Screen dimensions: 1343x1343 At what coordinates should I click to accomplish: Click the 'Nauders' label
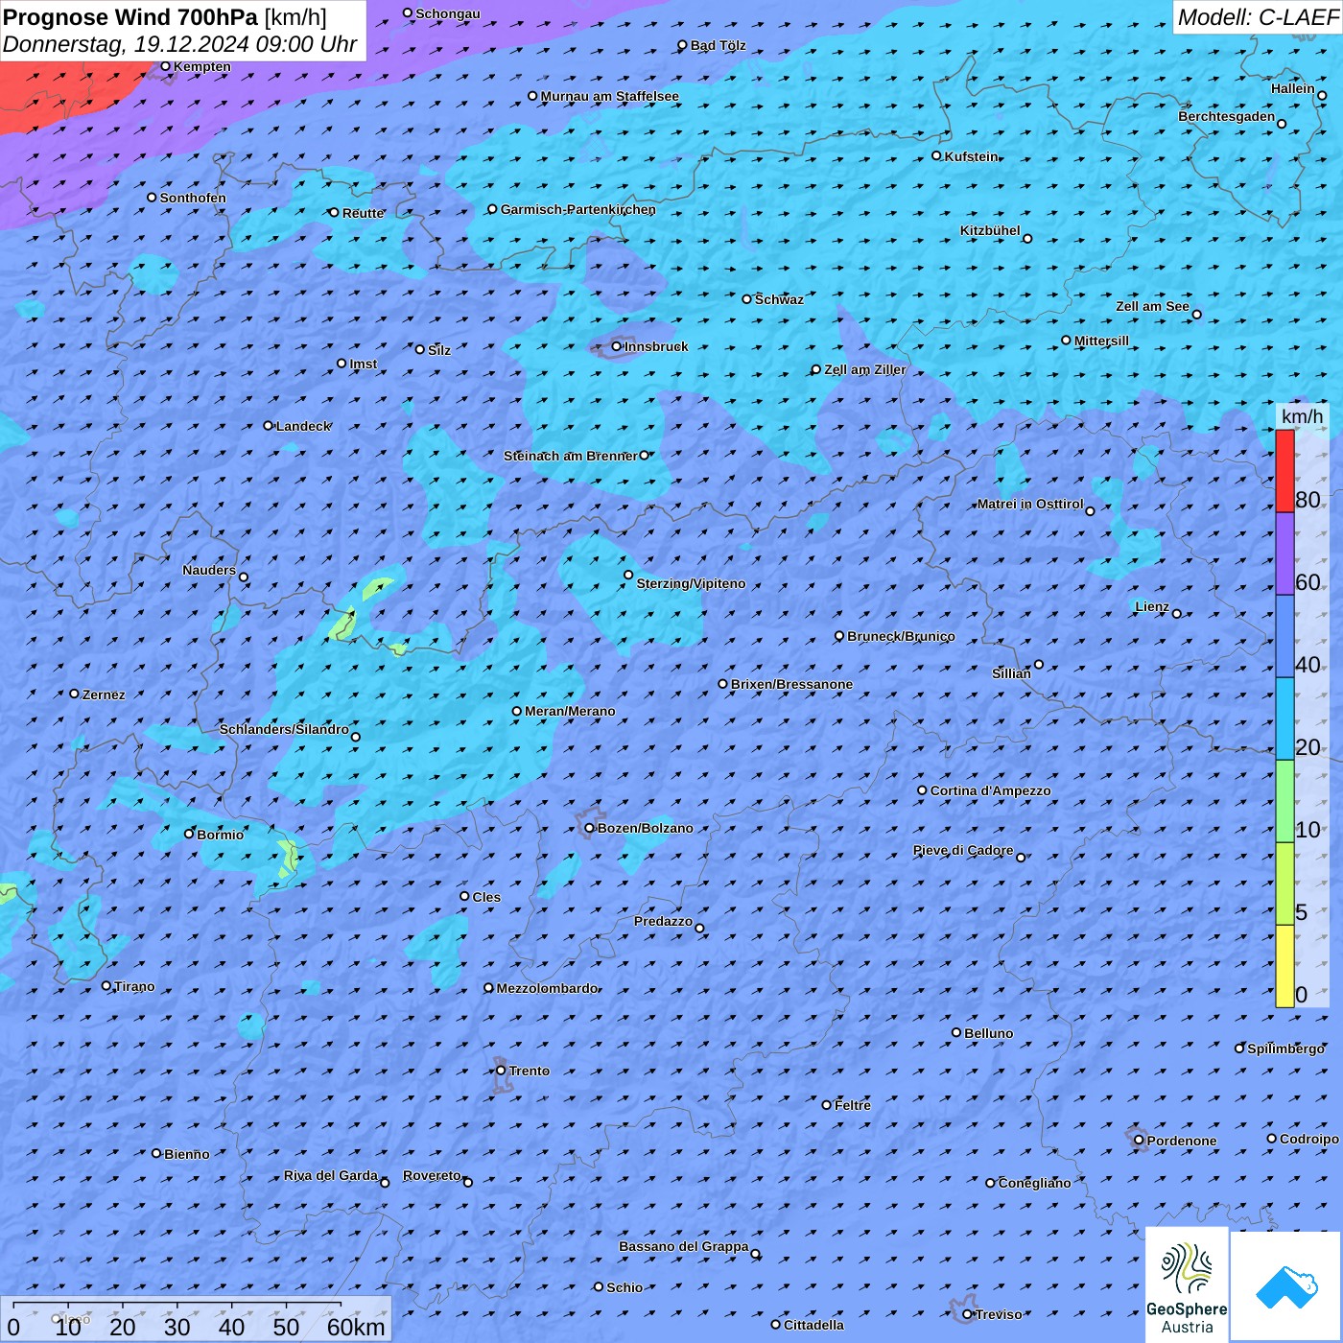tap(209, 570)
